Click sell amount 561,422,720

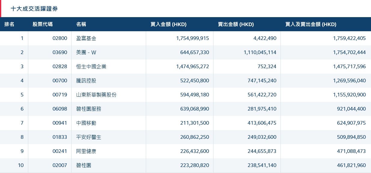point(262,95)
